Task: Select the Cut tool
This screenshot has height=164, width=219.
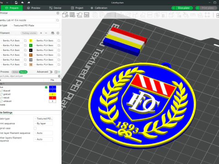Action: click(x=150, y=15)
